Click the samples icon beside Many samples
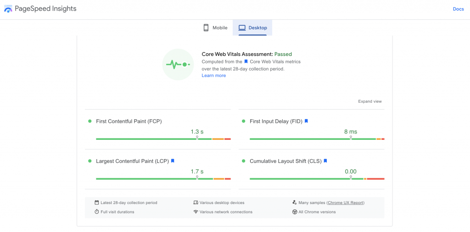This screenshot has width=470, height=232. click(x=294, y=203)
